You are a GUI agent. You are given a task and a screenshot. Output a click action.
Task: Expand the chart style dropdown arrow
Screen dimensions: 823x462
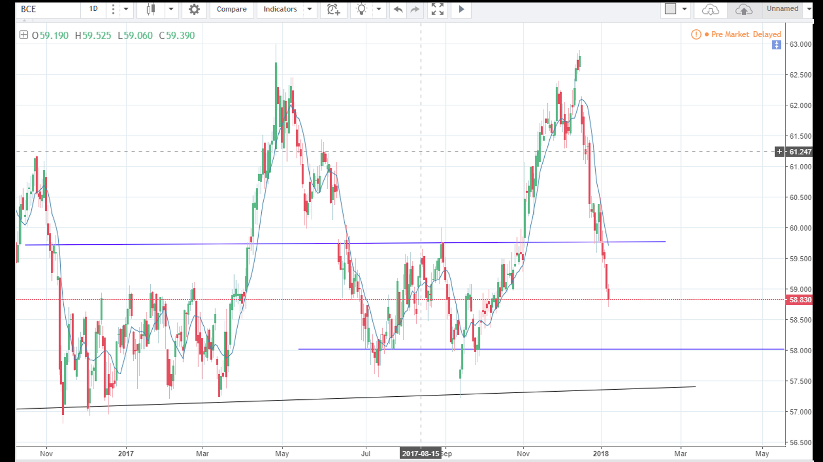pyautogui.click(x=171, y=9)
